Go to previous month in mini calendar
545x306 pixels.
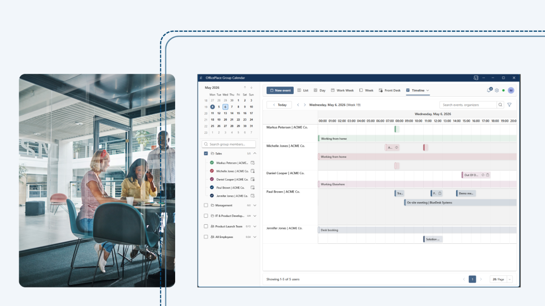click(x=245, y=88)
